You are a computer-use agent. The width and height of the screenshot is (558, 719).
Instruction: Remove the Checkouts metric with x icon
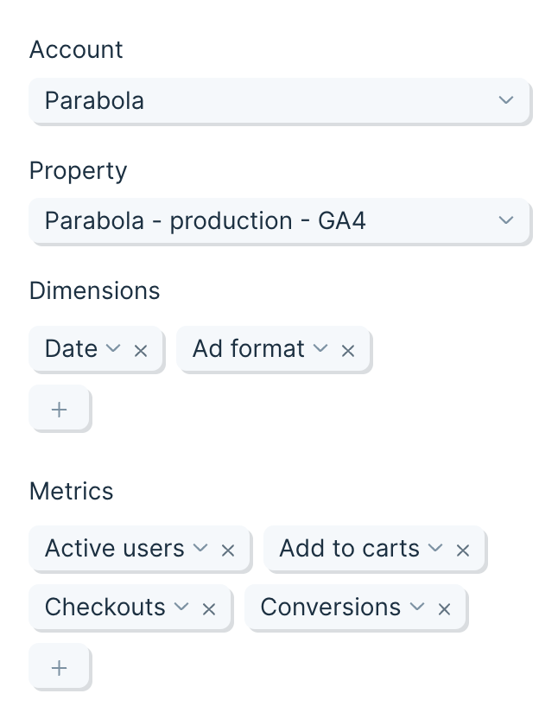209,609
